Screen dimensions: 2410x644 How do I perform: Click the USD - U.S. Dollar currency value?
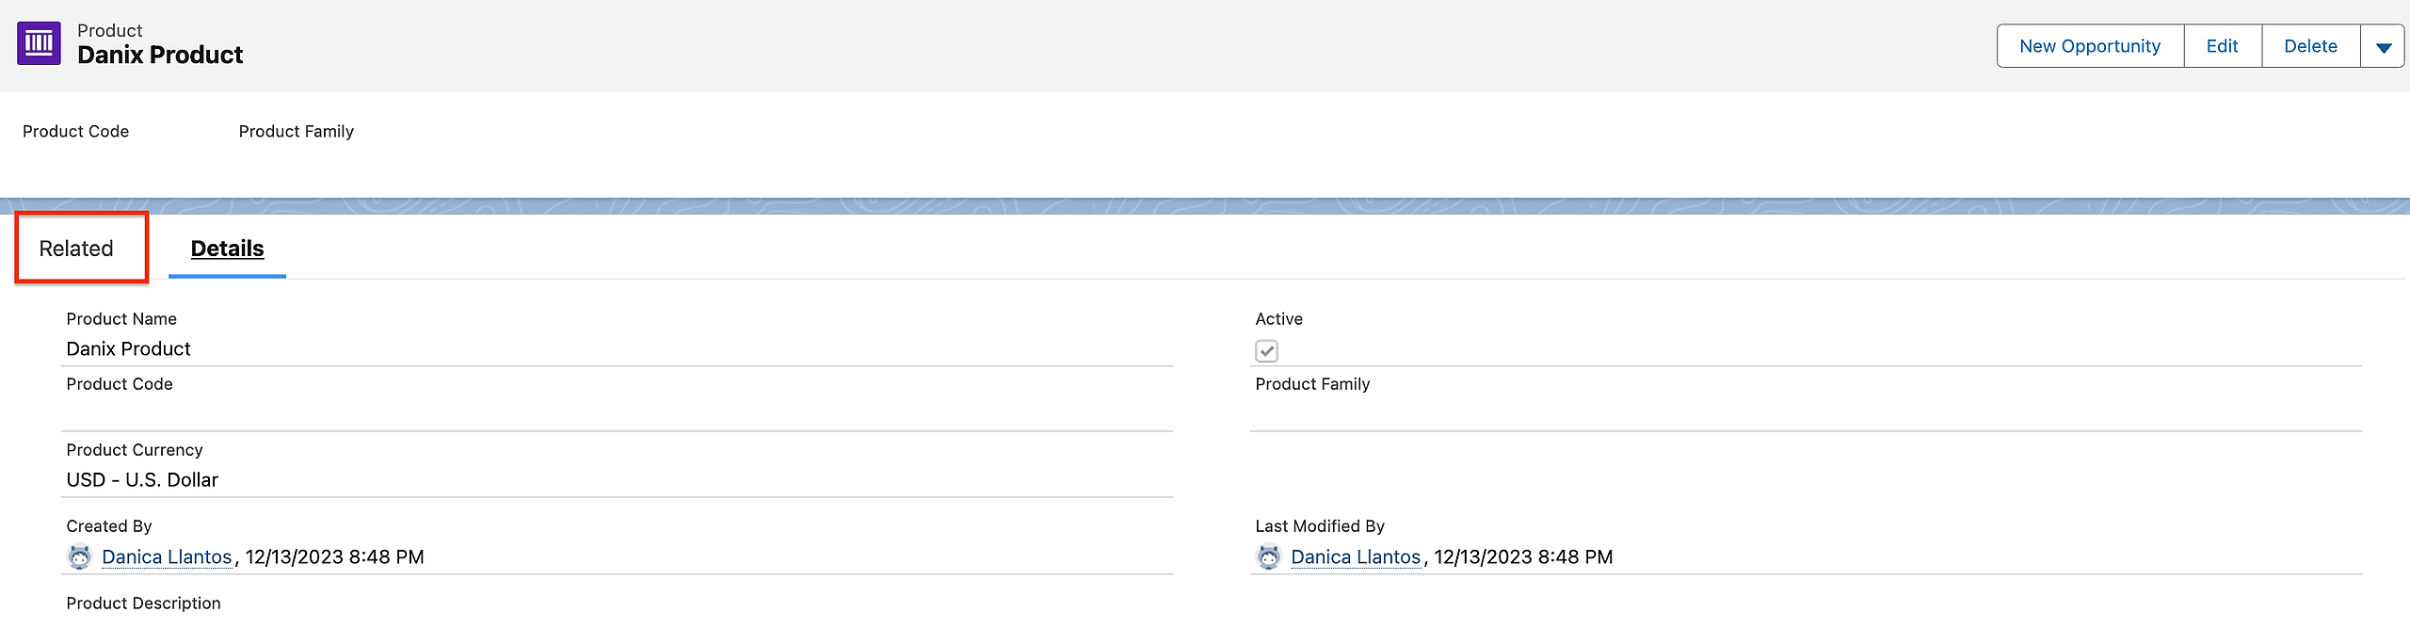pos(142,480)
